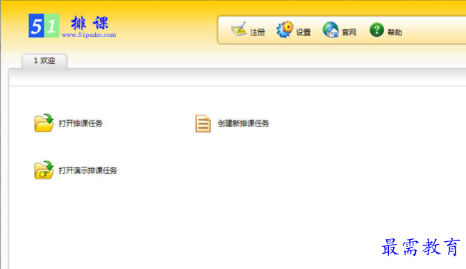This screenshot has height=269, width=466.
Task: Start 创建新排课任务 link
Action: click(x=243, y=123)
